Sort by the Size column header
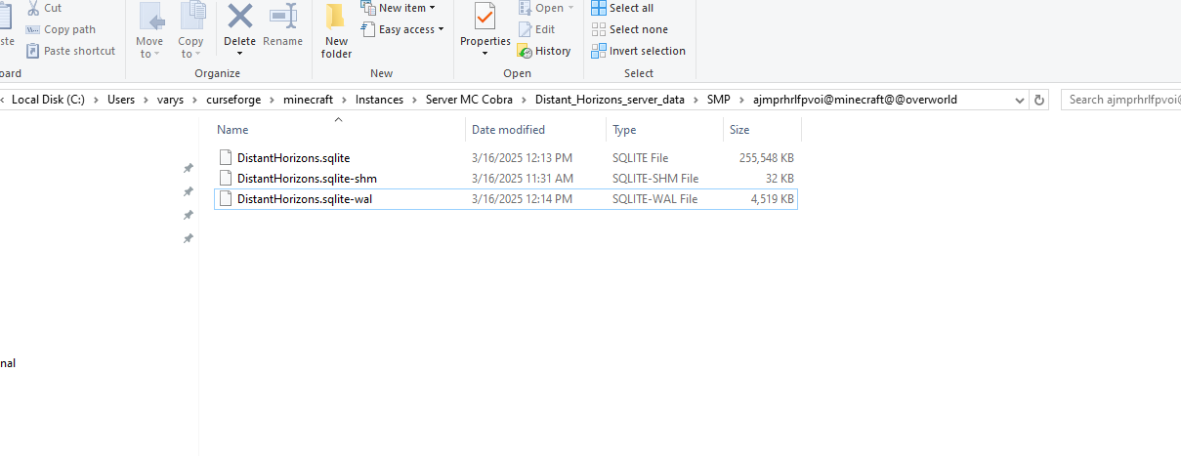The width and height of the screenshot is (1181, 456). coord(739,129)
